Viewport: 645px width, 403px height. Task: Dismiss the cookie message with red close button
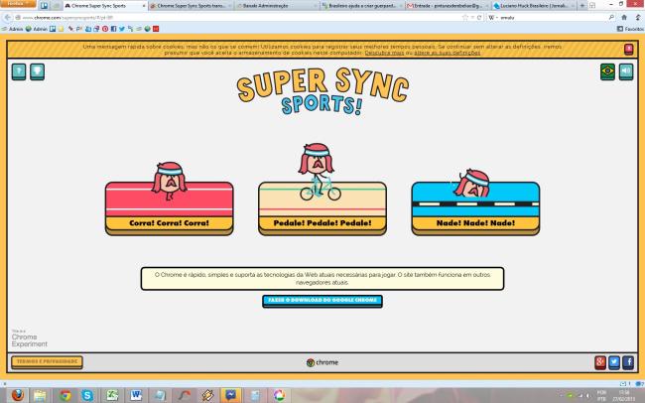[x=628, y=49]
